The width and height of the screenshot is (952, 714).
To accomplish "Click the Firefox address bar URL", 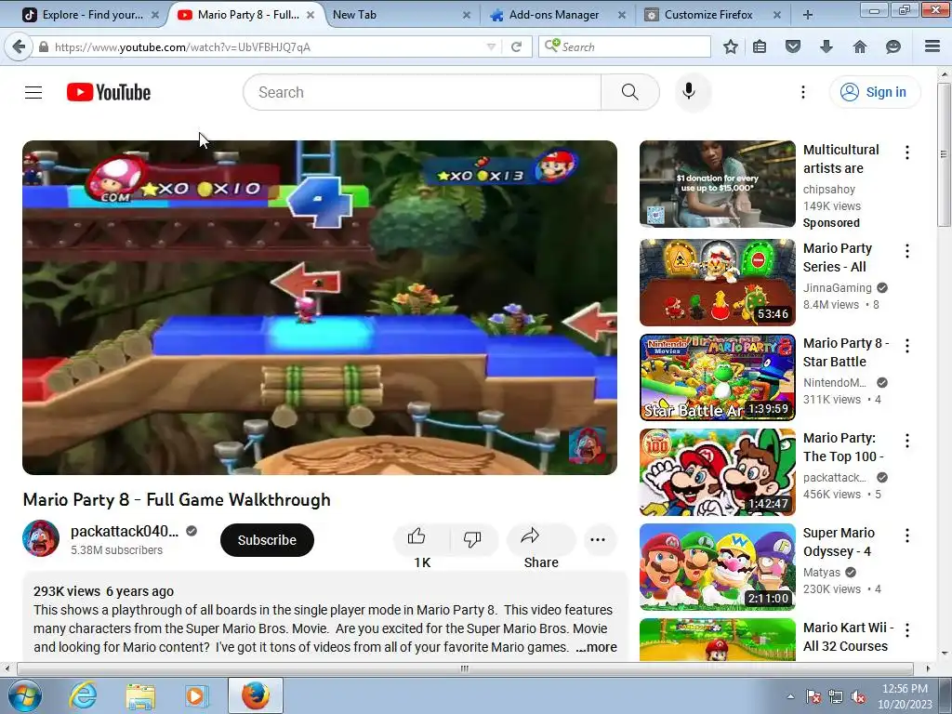I will (x=261, y=46).
